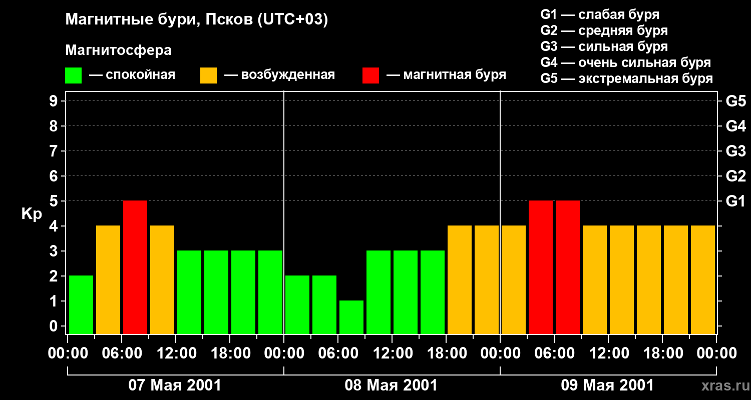The image size is (751, 400).
Task: Click the "— магнитная буря" legend label
Action: coord(446,75)
